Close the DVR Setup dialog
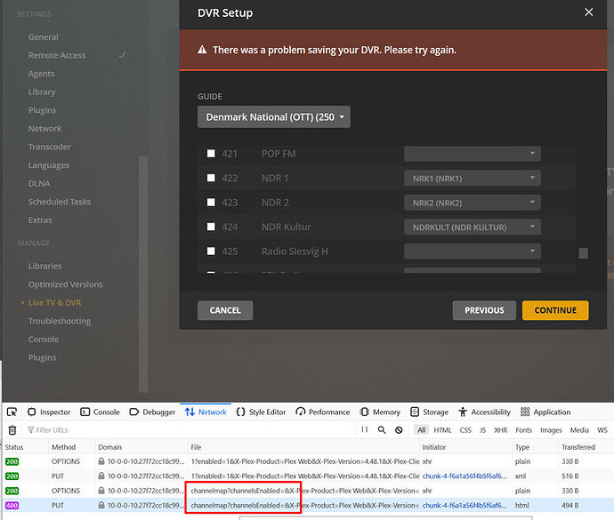 click(x=588, y=12)
